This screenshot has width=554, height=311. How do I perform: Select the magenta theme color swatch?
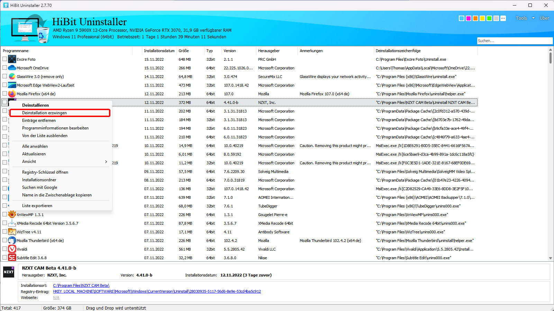(469, 18)
